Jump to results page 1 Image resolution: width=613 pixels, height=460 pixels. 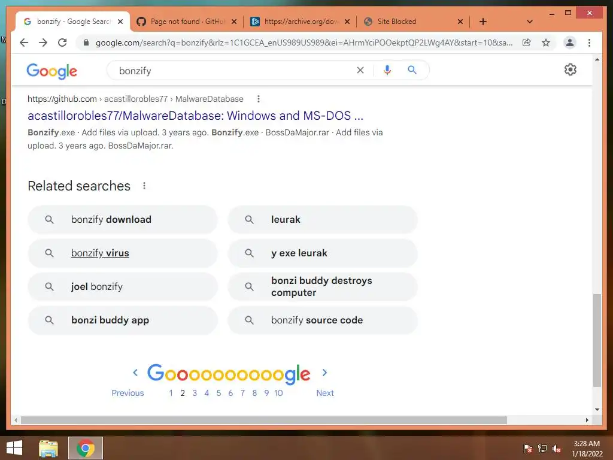(171, 393)
